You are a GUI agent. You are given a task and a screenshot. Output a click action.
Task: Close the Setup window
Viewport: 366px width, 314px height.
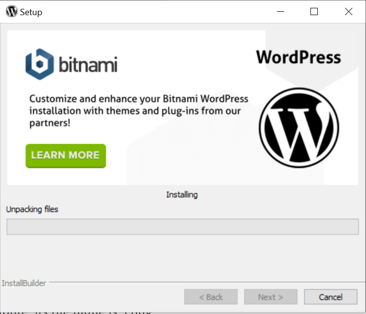click(x=348, y=11)
